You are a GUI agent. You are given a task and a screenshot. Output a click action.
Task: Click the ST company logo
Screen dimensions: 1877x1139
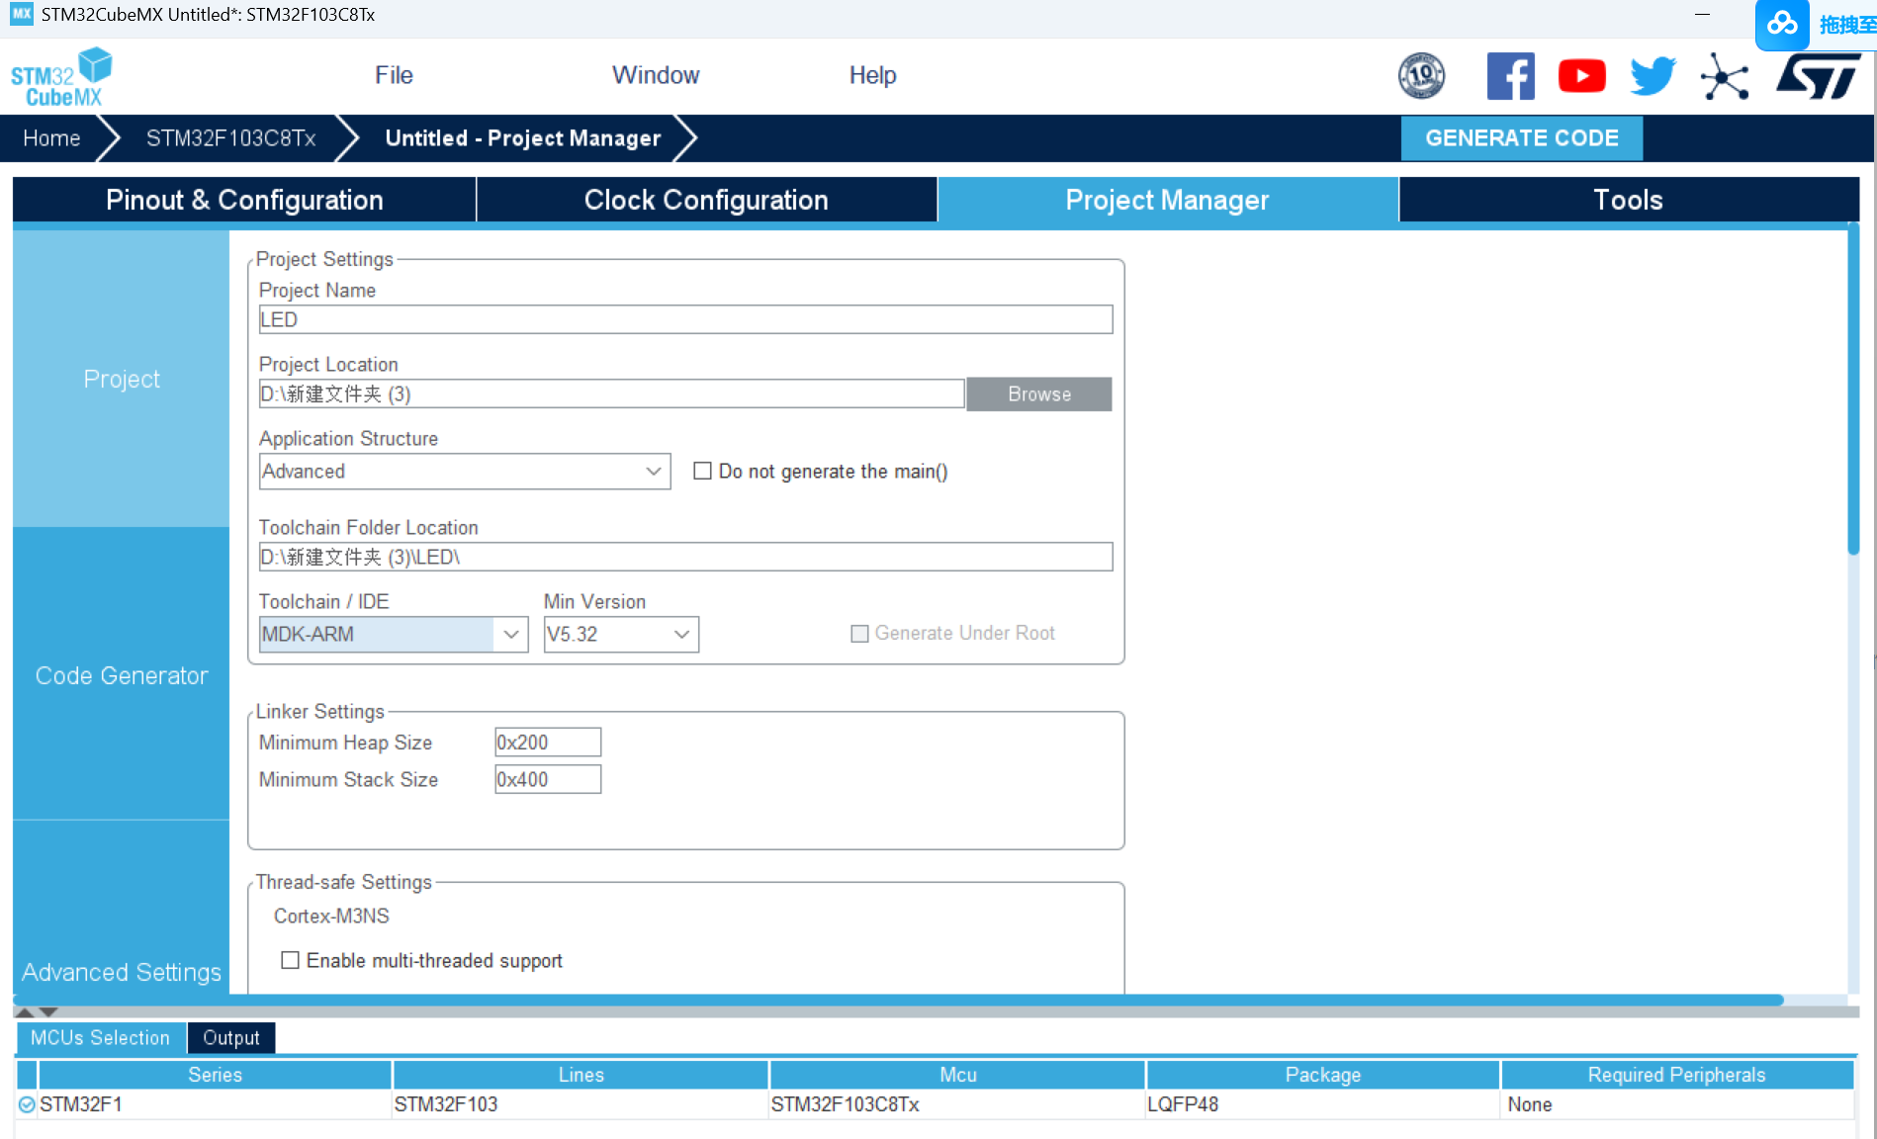pos(1818,76)
